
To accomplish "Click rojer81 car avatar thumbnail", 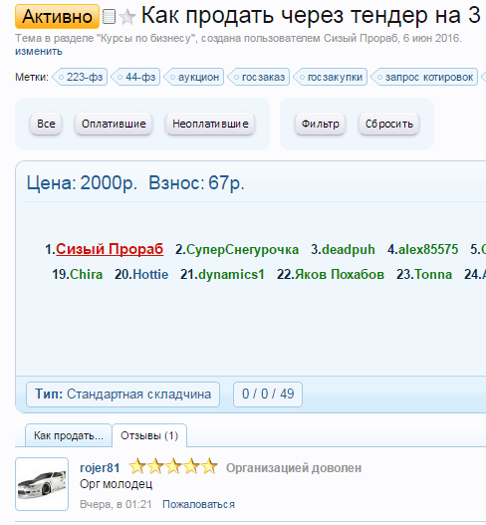I will click(42, 484).
